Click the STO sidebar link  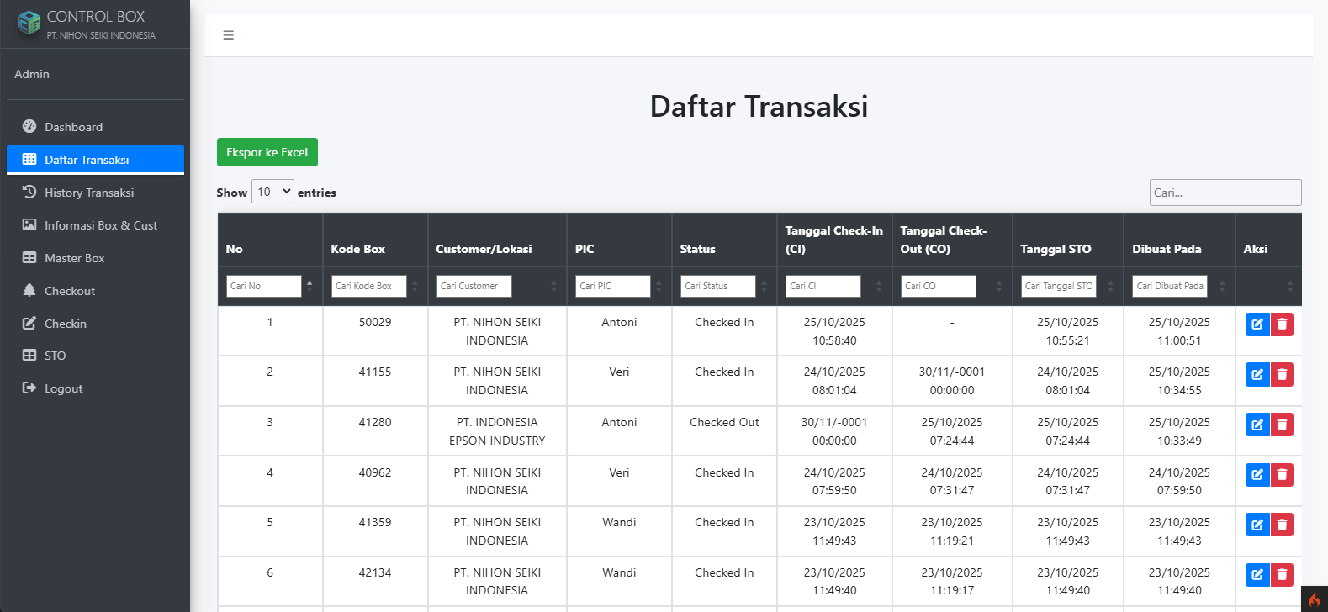click(95, 356)
